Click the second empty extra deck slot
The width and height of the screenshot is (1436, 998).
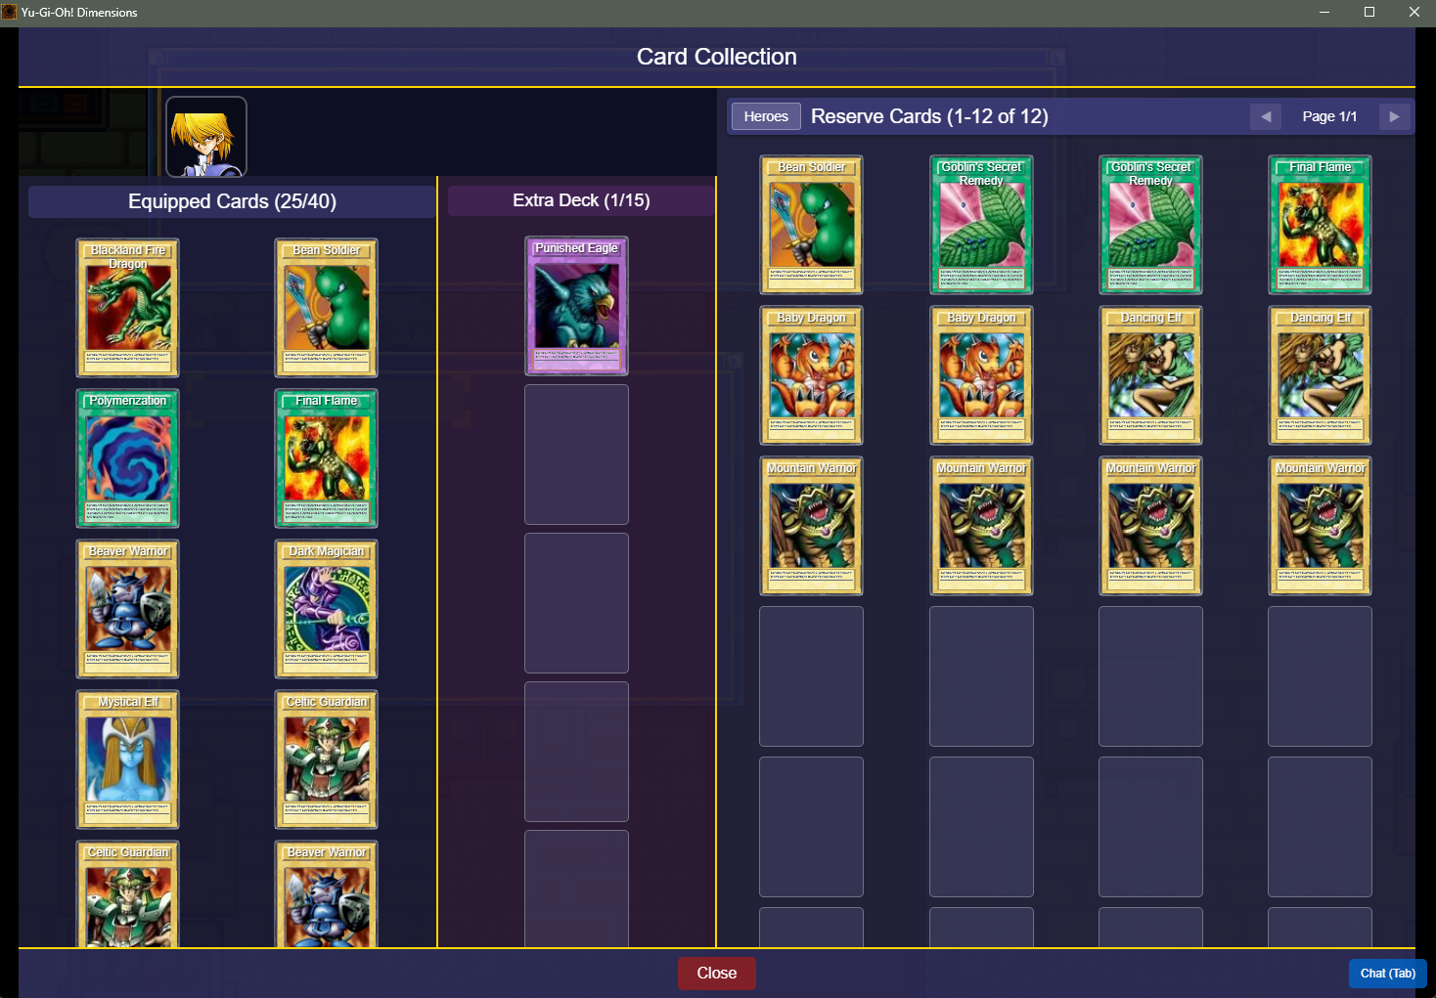tap(576, 603)
